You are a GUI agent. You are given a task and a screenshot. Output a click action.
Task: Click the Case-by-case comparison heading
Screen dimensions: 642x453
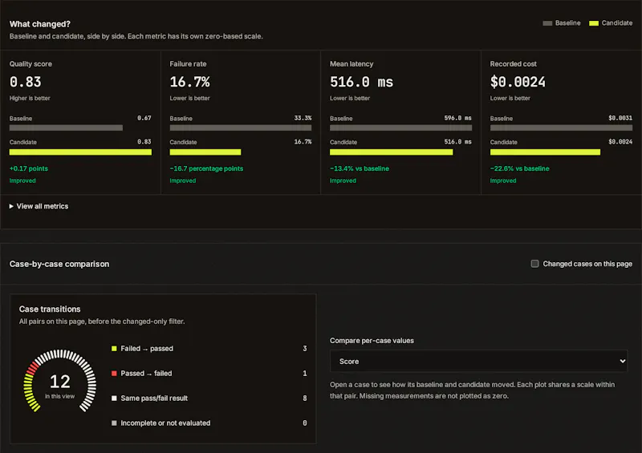pos(59,264)
